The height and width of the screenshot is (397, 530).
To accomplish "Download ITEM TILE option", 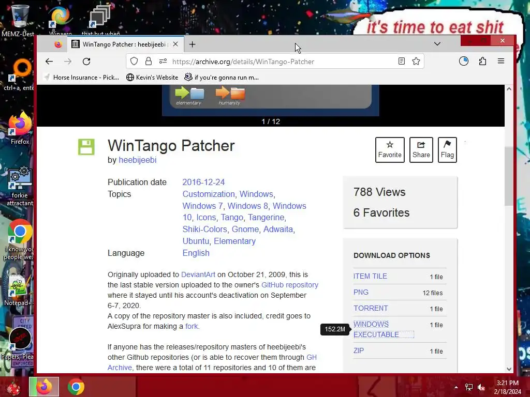I will pos(370,276).
